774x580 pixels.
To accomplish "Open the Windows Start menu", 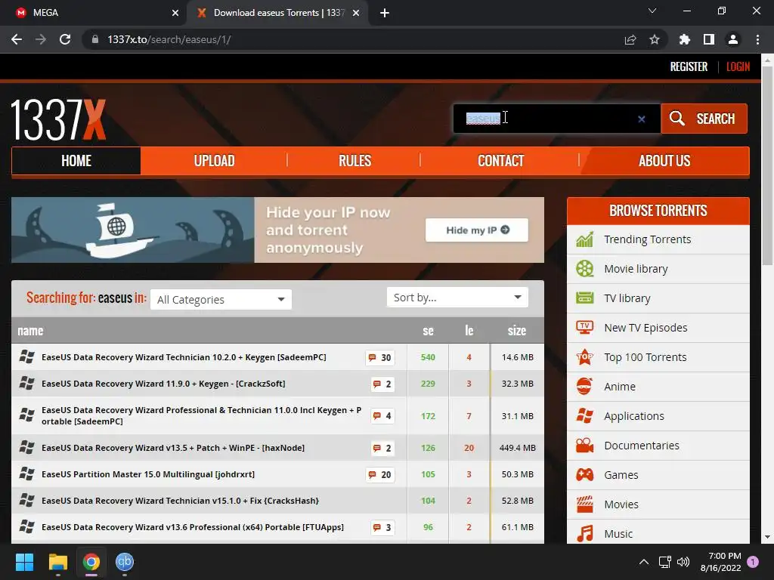I will point(24,562).
